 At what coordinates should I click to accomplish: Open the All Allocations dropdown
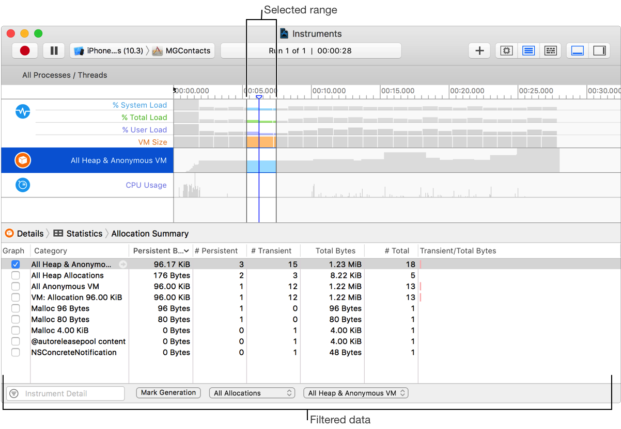[252, 393]
